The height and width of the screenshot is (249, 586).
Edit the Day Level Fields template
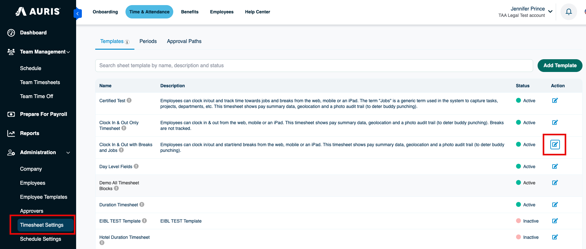point(555,167)
